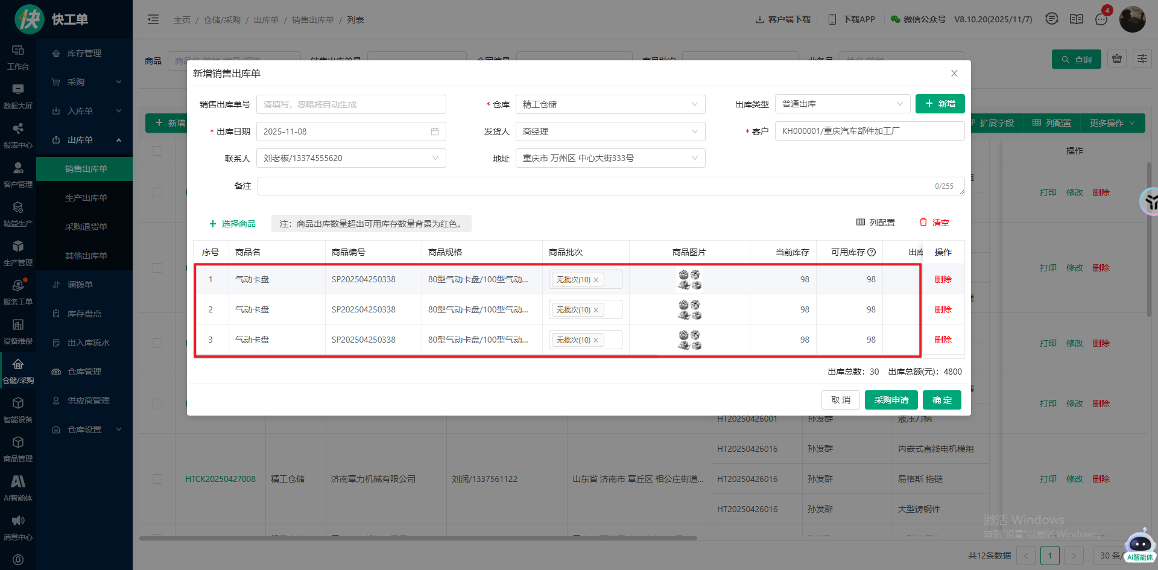Viewport: 1158px width, 570px height.
Task: Click the help icon beside 可用库存
Action: coord(872,252)
